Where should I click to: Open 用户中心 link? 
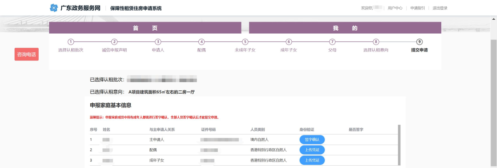tap(395, 8)
